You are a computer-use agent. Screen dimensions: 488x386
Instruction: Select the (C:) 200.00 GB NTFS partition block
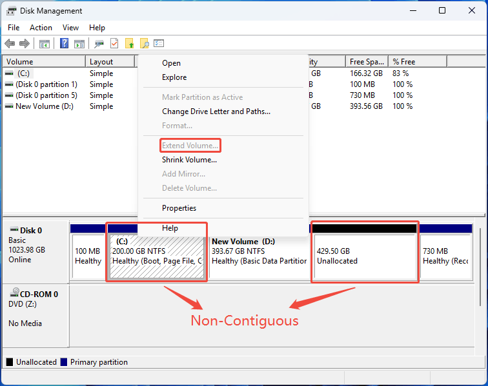157,256
